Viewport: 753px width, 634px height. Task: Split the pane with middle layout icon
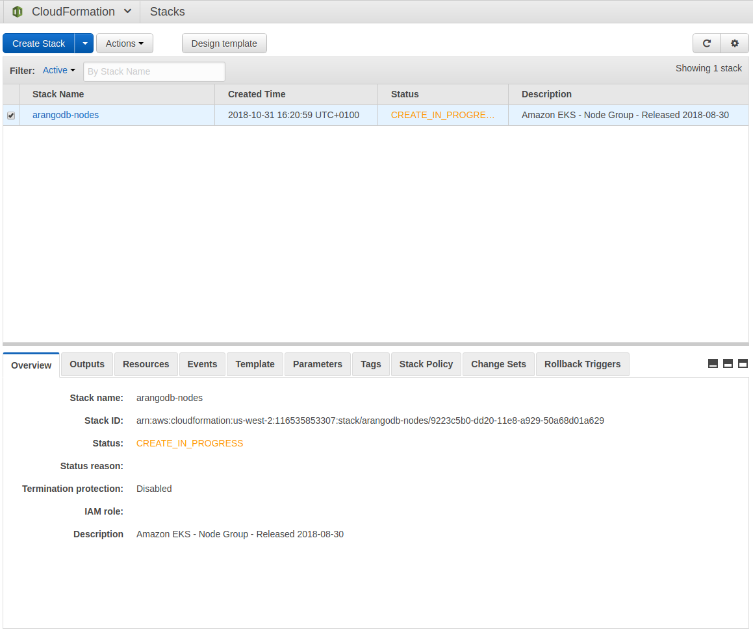[728, 363]
